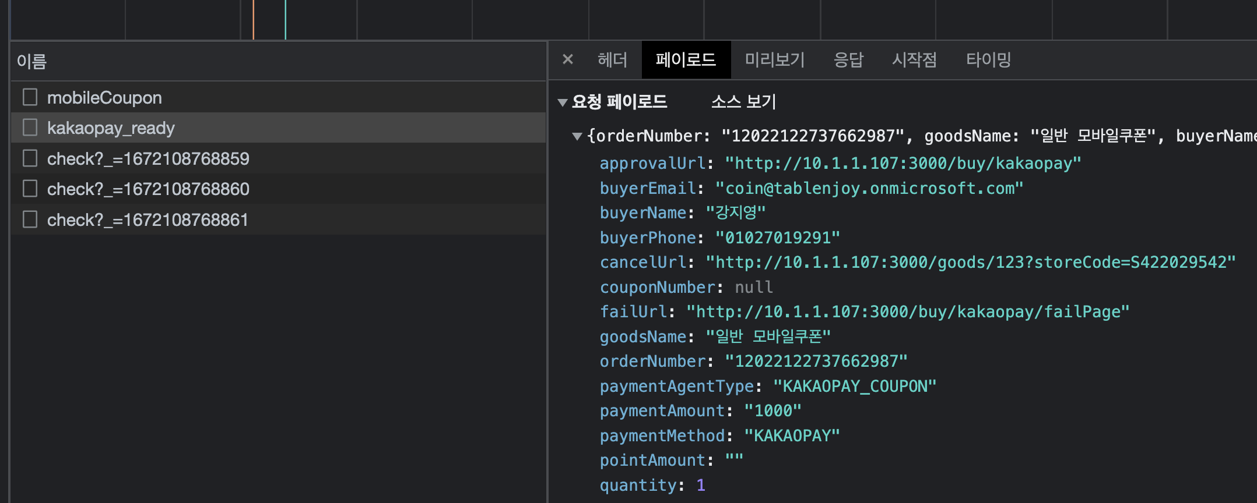Screen dimensions: 1257x503
Task: Switch to the 응답 tab
Action: pos(848,59)
